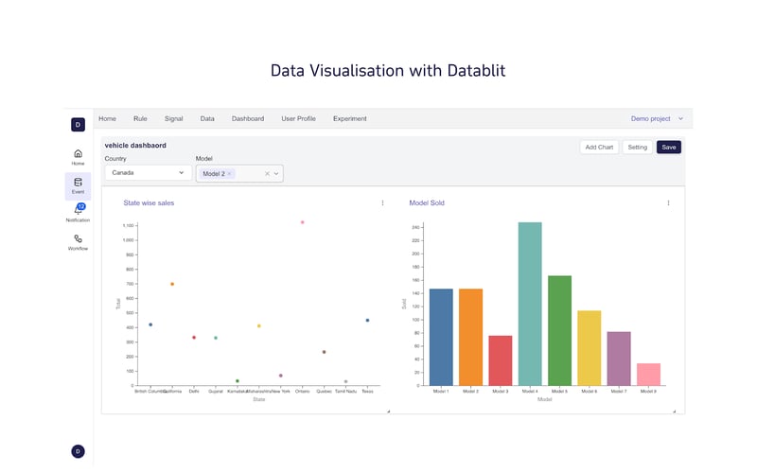Click the Model 7 purple bar

coord(619,359)
